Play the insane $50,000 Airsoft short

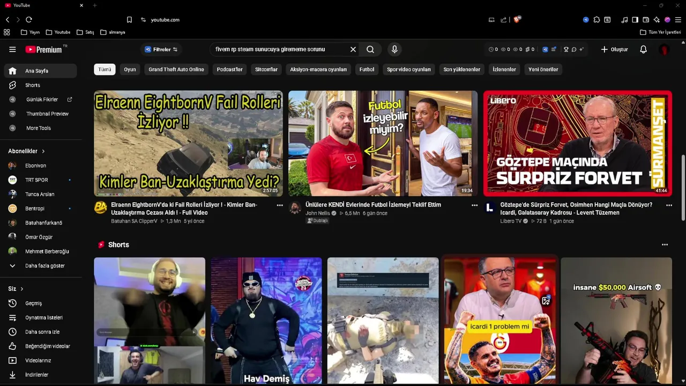[x=616, y=321]
